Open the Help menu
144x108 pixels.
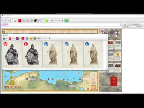8,18
